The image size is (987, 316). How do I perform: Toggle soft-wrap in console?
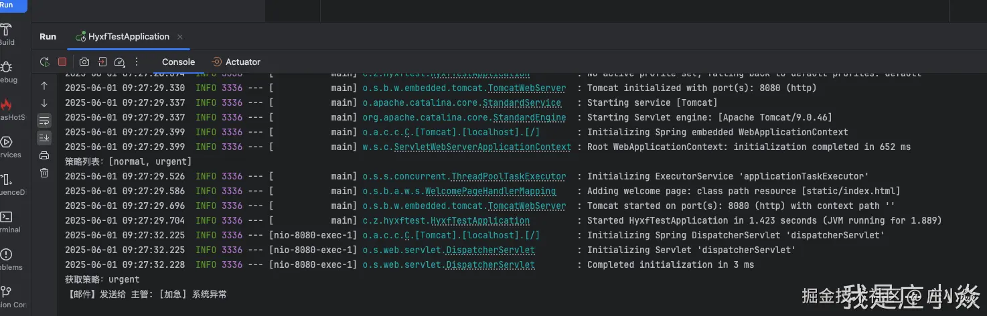pos(44,121)
